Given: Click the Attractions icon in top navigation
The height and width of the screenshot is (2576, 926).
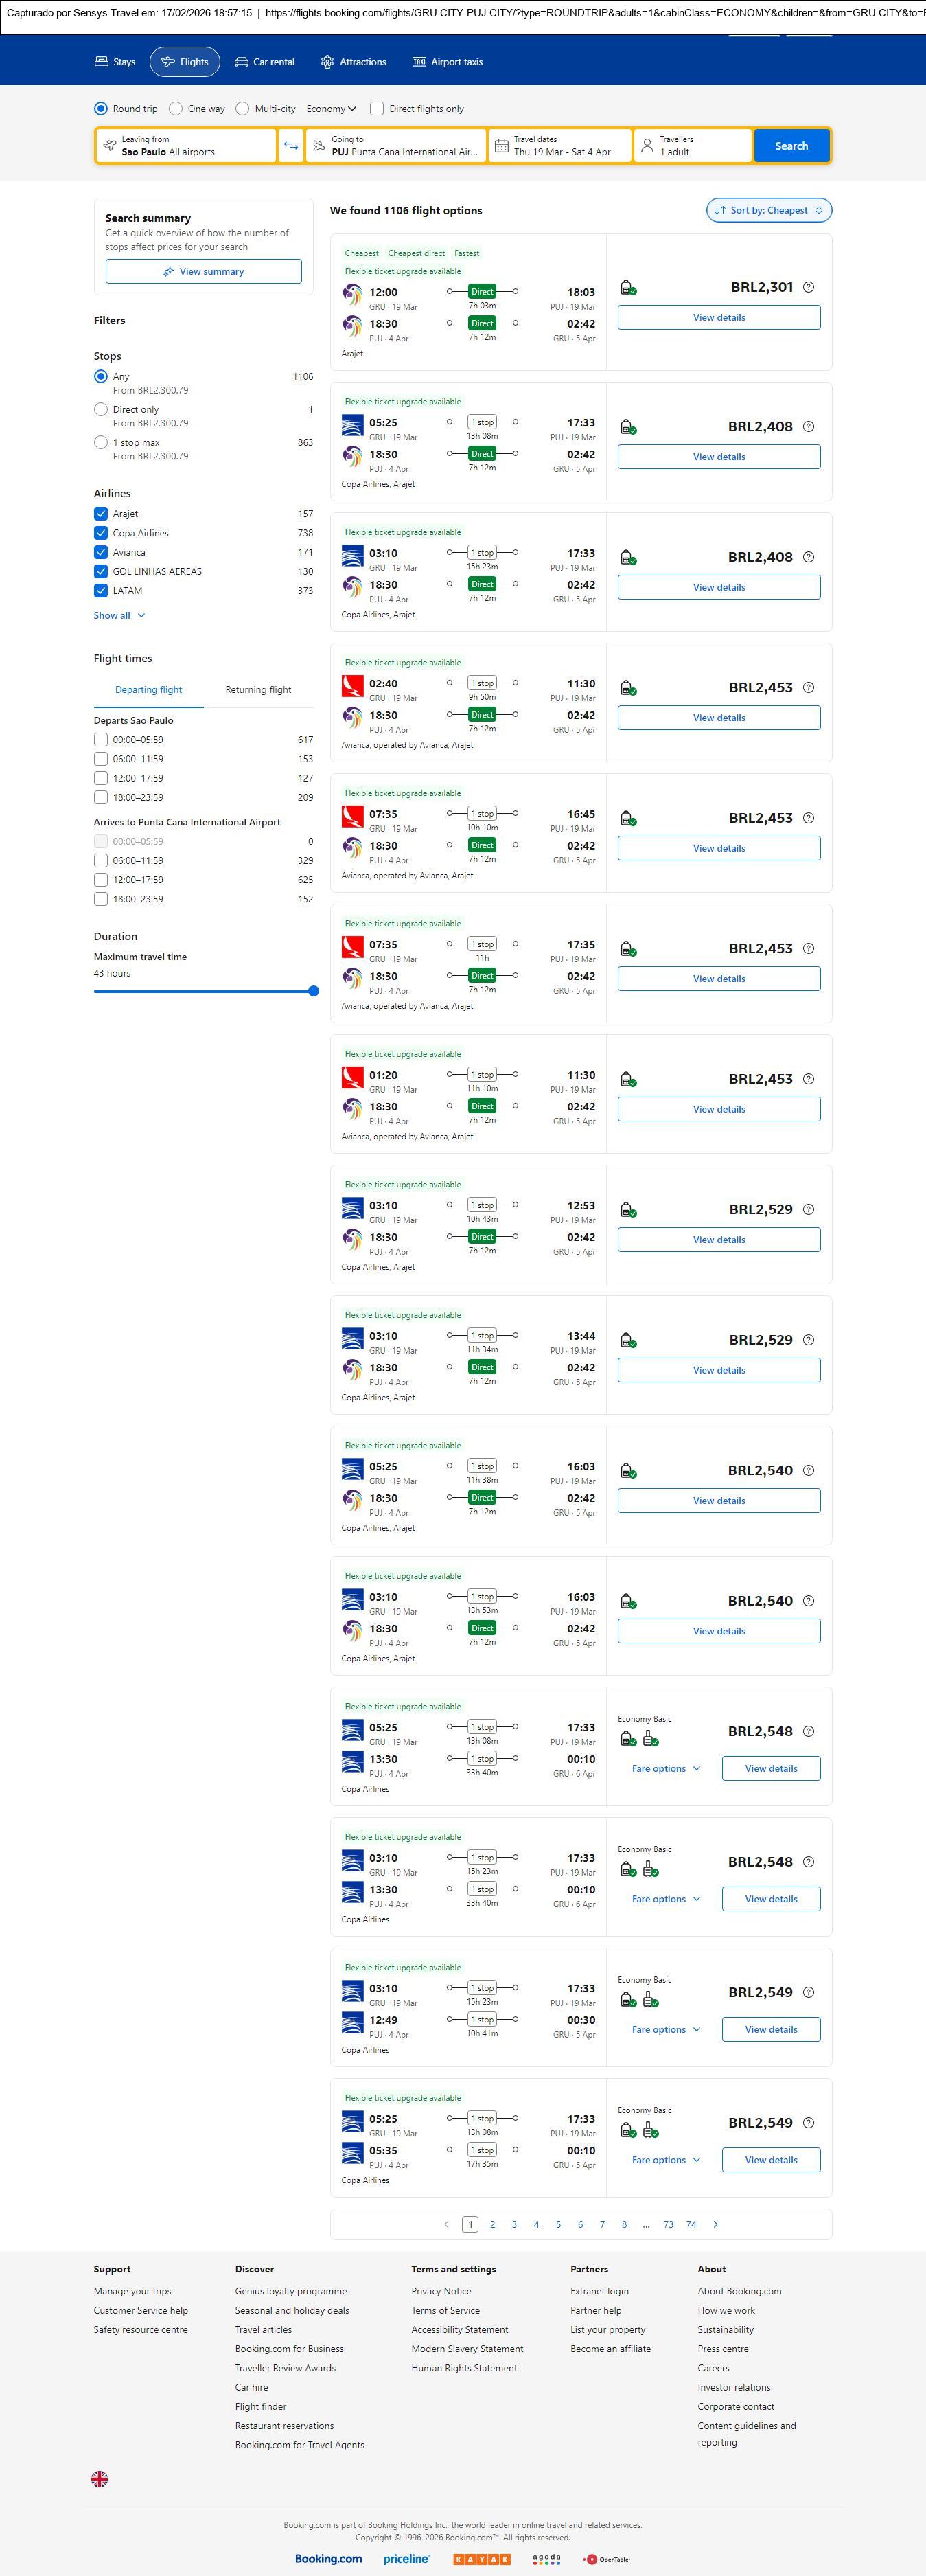Looking at the screenshot, I should 327,62.
